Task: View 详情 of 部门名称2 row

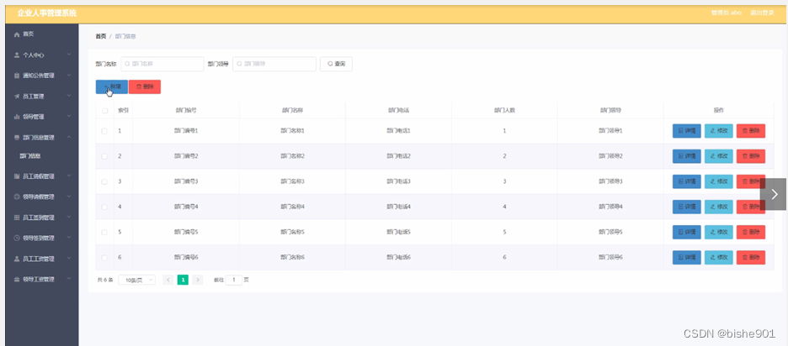Action: coord(686,156)
